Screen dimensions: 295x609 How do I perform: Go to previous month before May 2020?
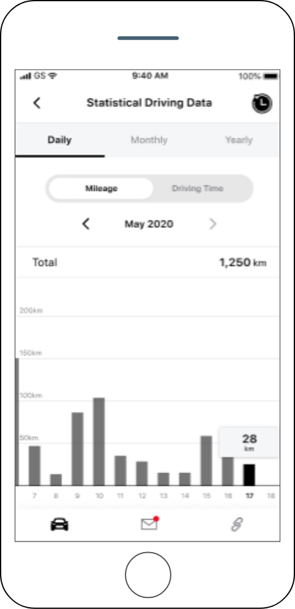(x=86, y=224)
